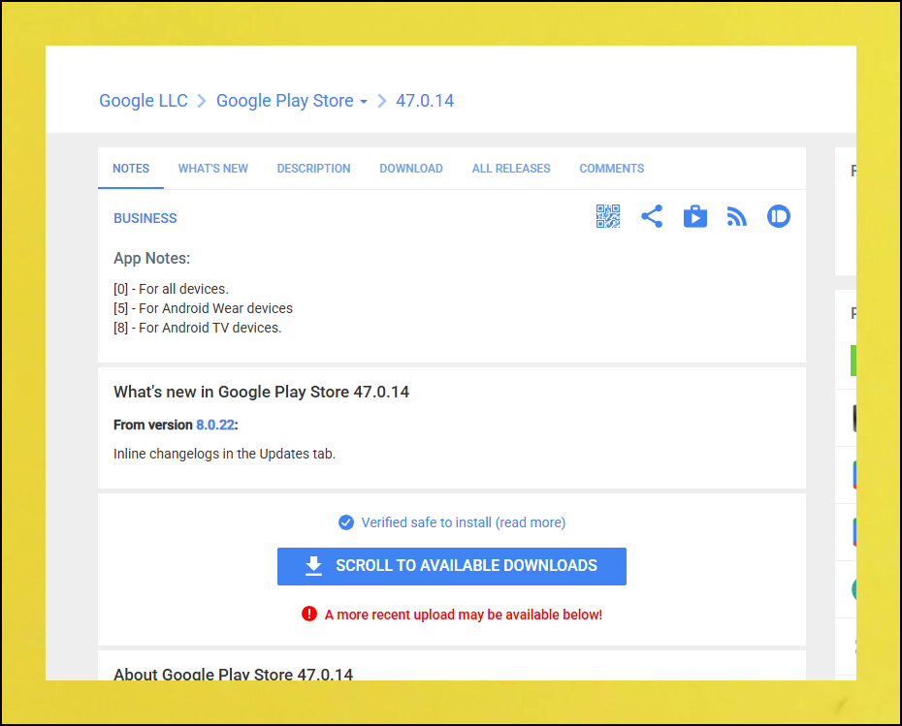902x726 pixels.
Task: Click Verified safe to install link
Action: tap(463, 522)
